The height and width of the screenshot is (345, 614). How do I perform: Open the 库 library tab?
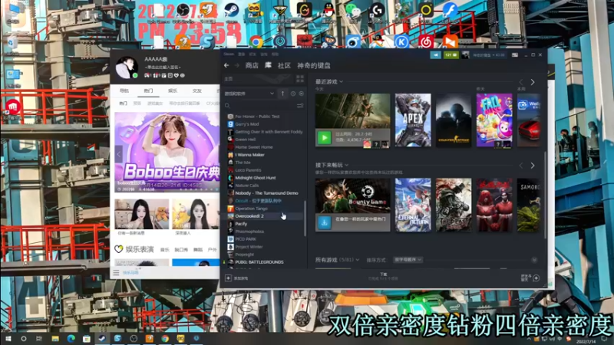click(268, 65)
